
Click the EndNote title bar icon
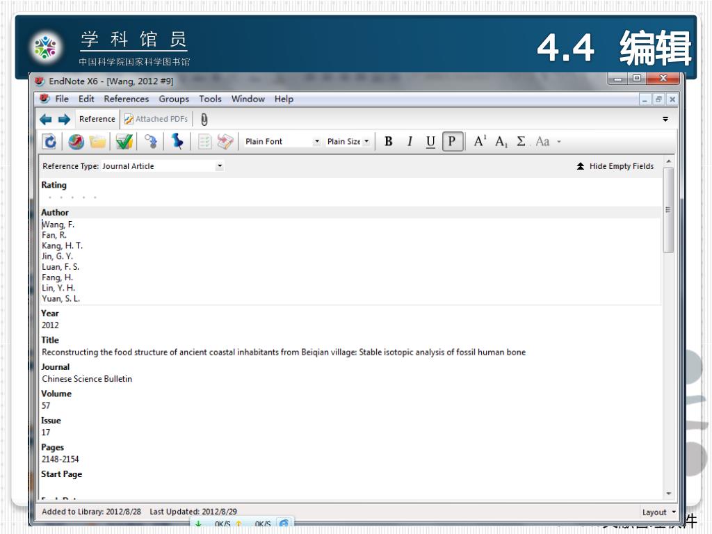coord(40,81)
